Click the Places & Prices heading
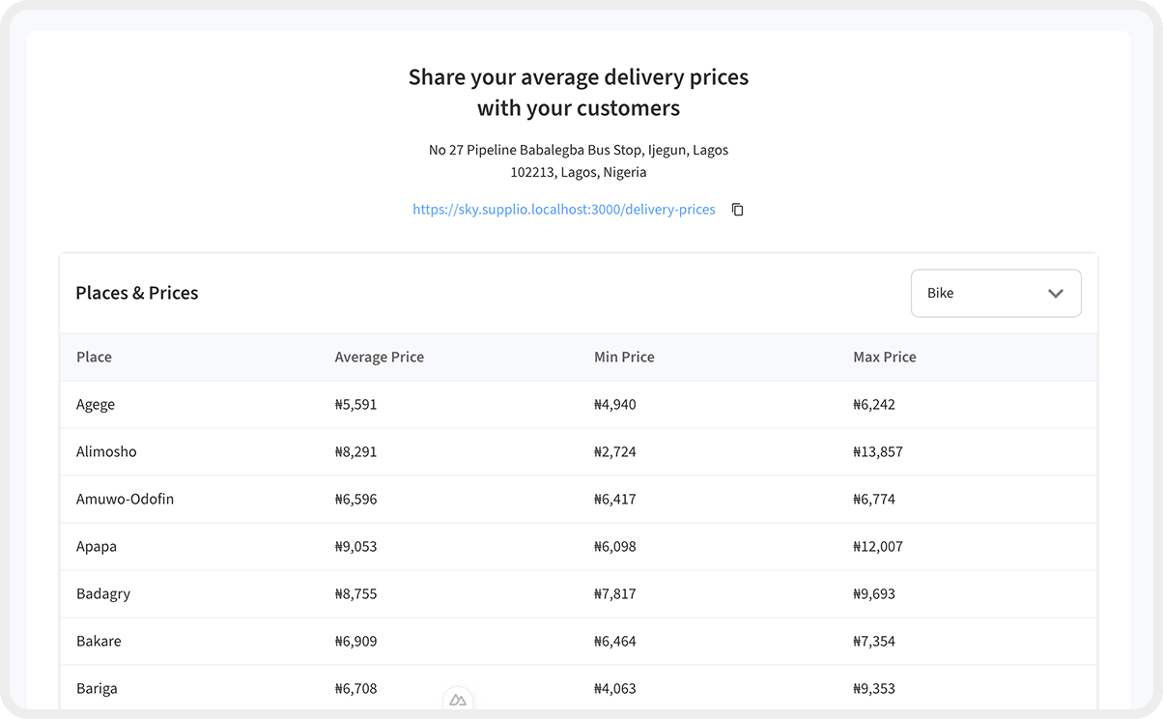Image resolution: width=1163 pixels, height=719 pixels. (x=136, y=293)
